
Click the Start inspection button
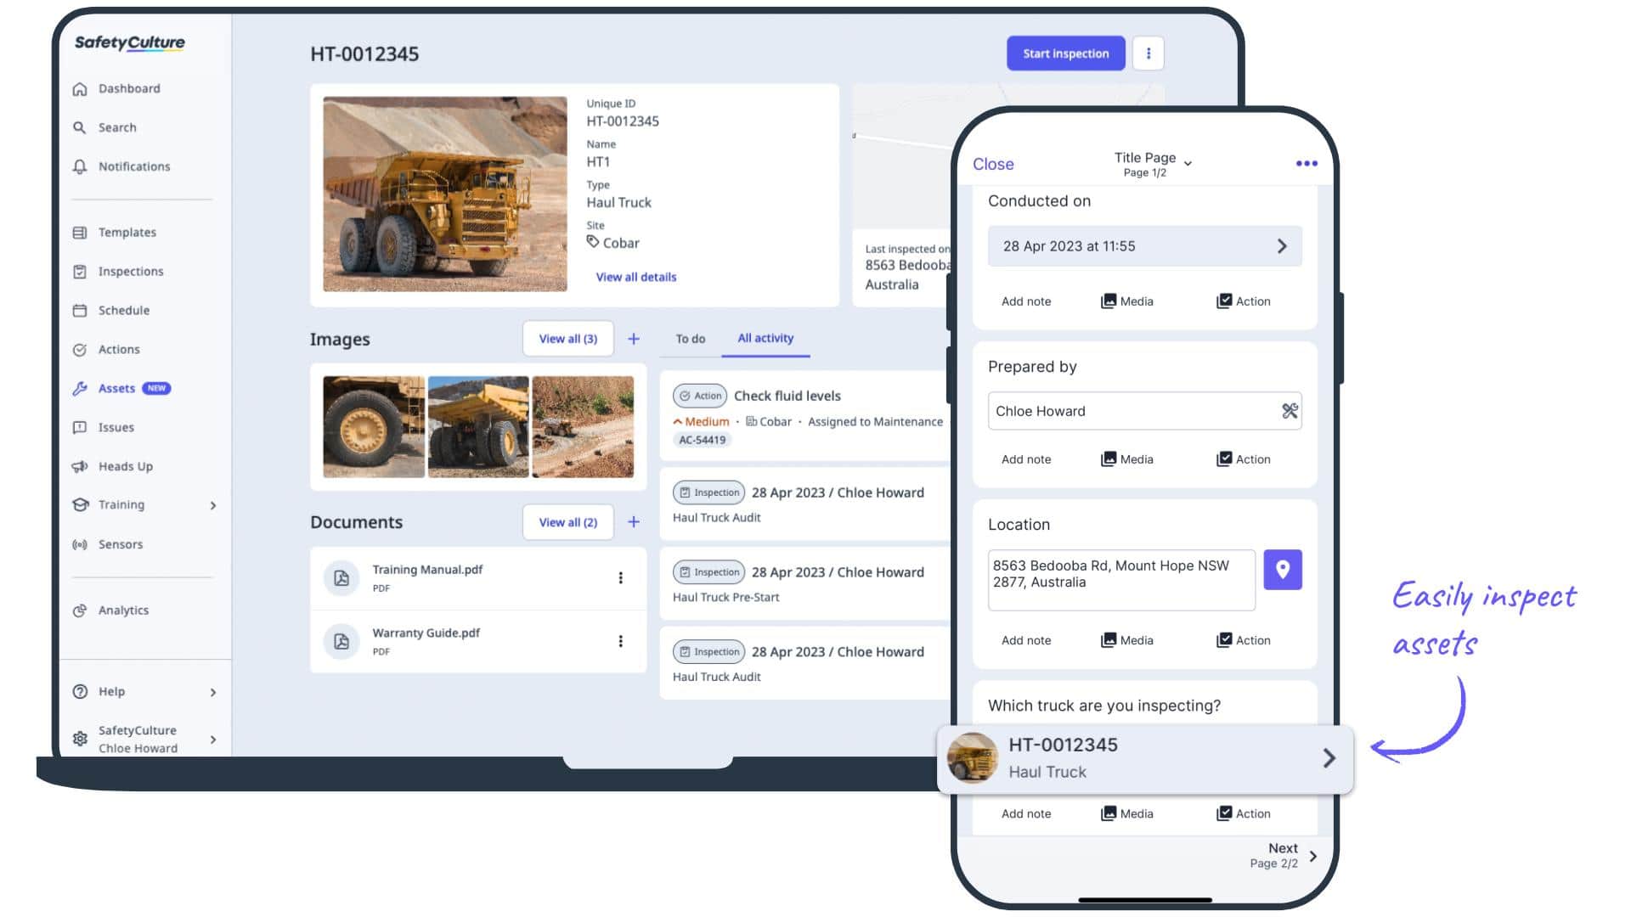coord(1065,53)
